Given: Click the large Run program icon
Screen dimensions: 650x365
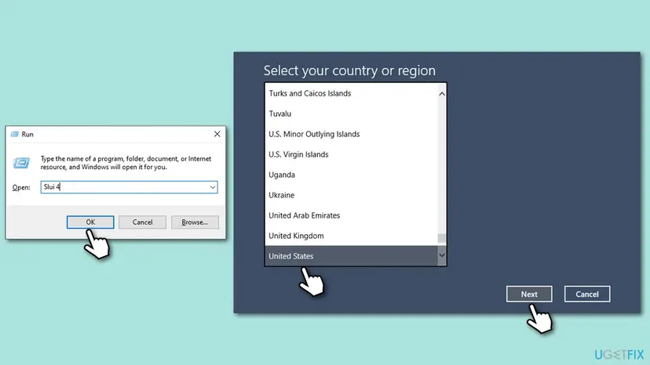Looking at the screenshot, I should point(21,163).
